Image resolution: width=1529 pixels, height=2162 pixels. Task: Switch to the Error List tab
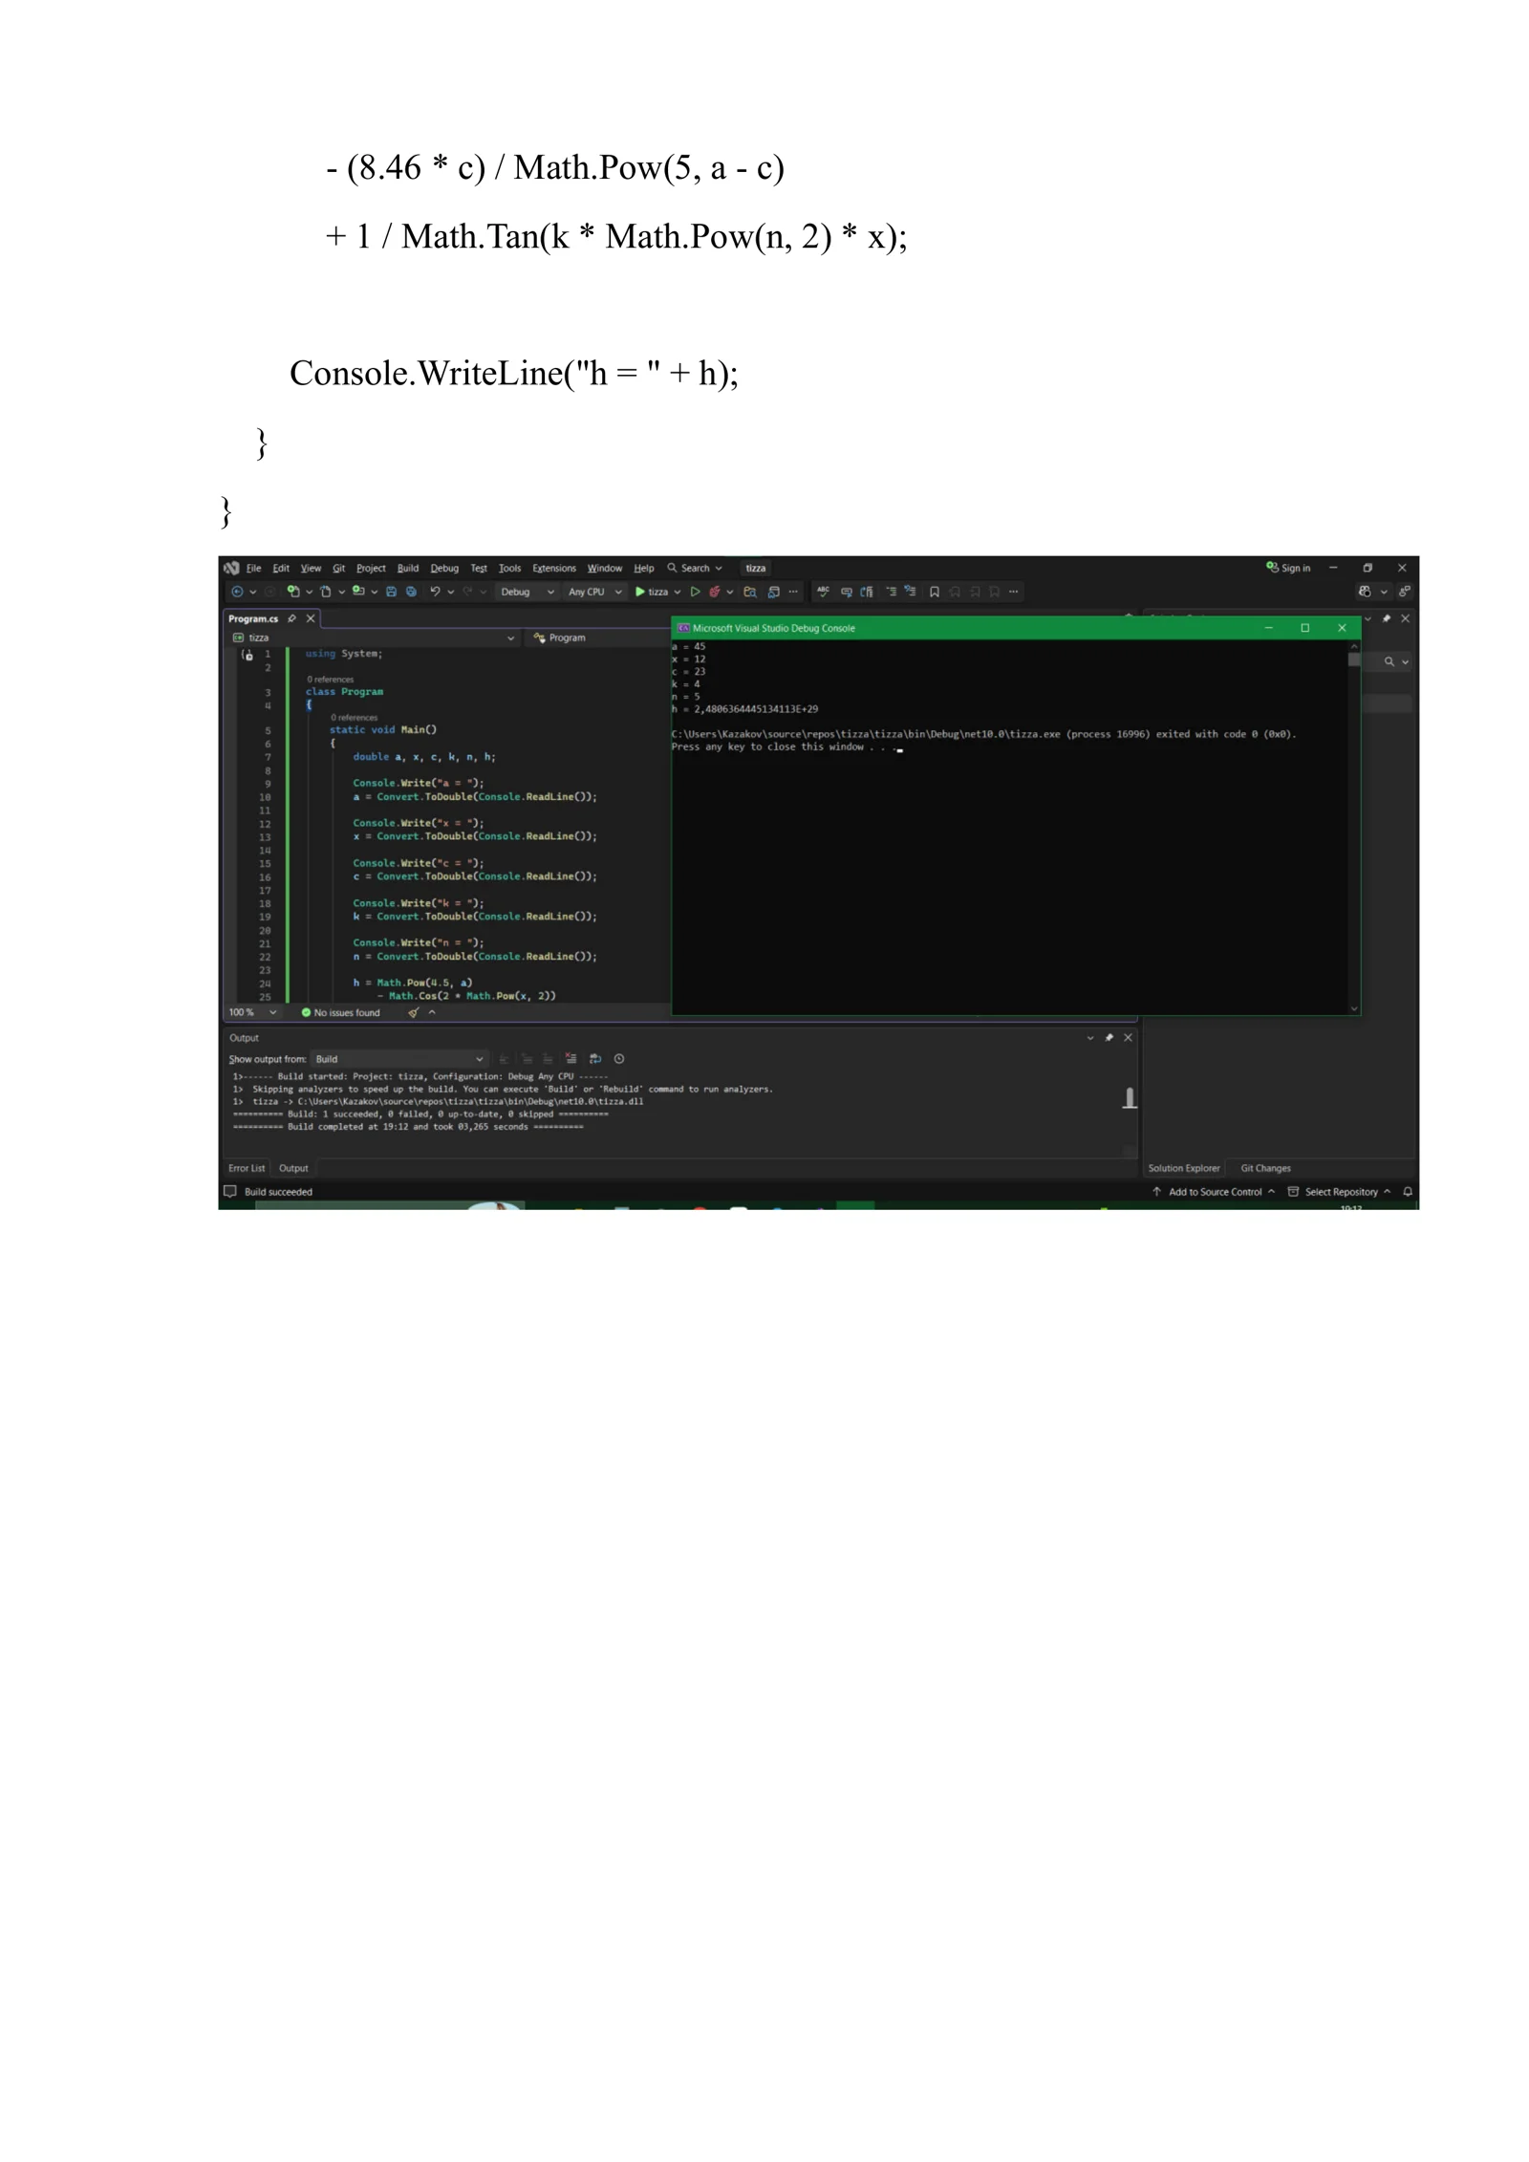click(247, 1168)
